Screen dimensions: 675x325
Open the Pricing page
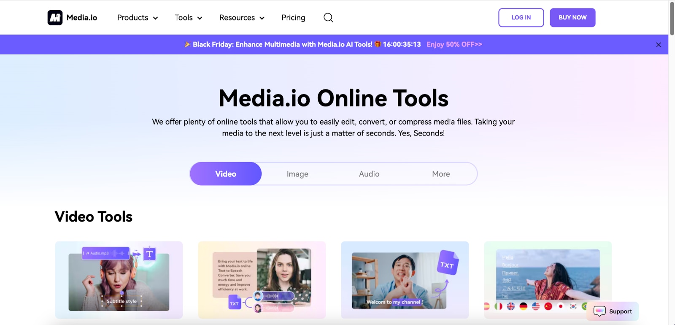click(293, 18)
